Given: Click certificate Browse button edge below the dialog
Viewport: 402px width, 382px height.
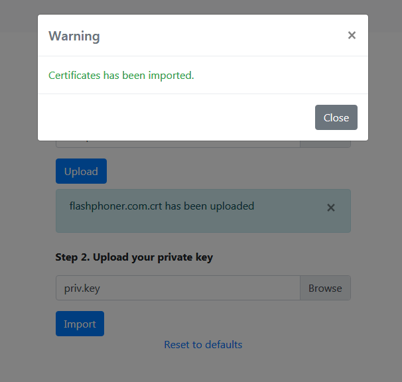Looking at the screenshot, I should tap(325, 144).
